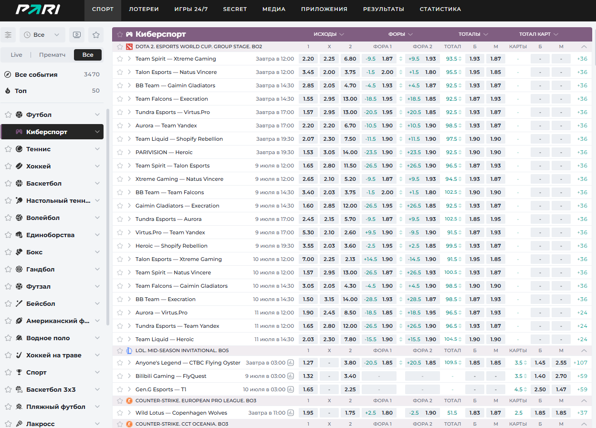The image size is (596, 428).
Task: Star the PARIVISION — Heroic match
Action: point(120,152)
